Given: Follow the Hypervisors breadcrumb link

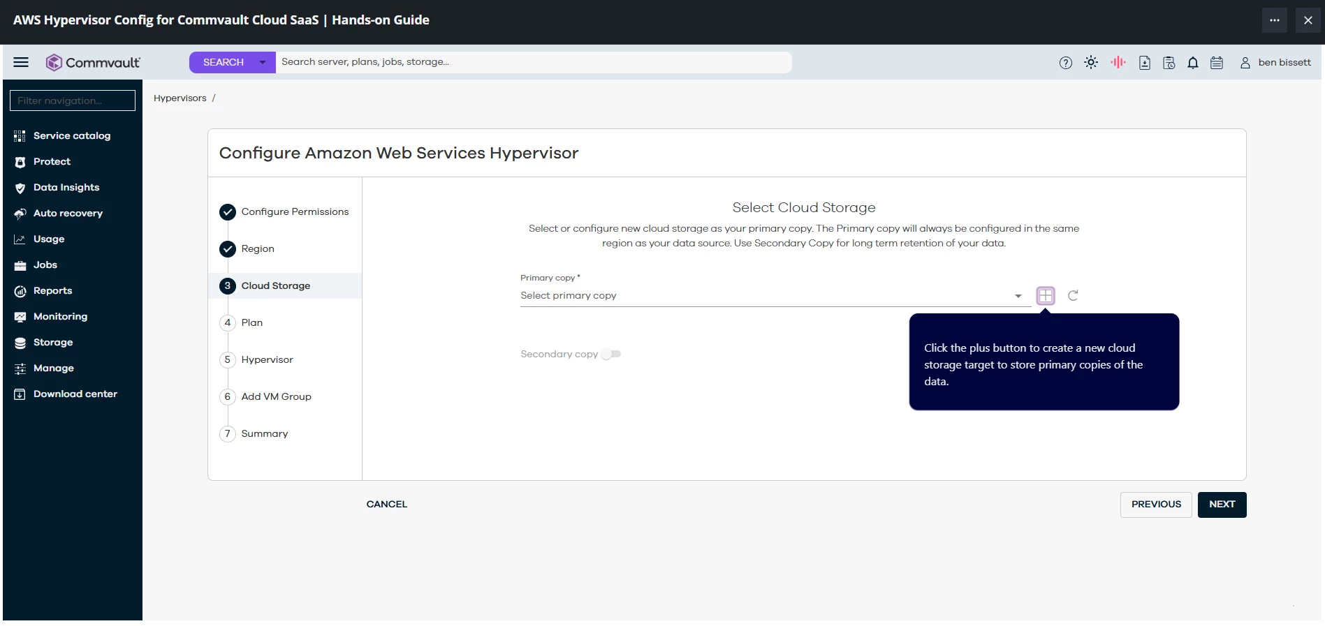Looking at the screenshot, I should point(180,98).
